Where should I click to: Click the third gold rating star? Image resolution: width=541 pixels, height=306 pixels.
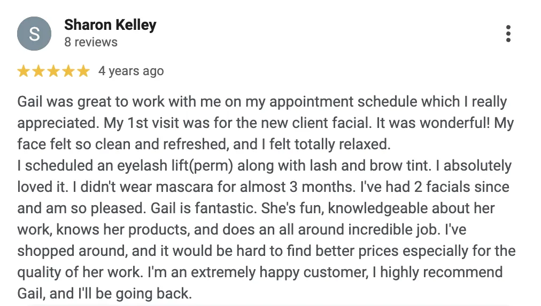coord(53,71)
